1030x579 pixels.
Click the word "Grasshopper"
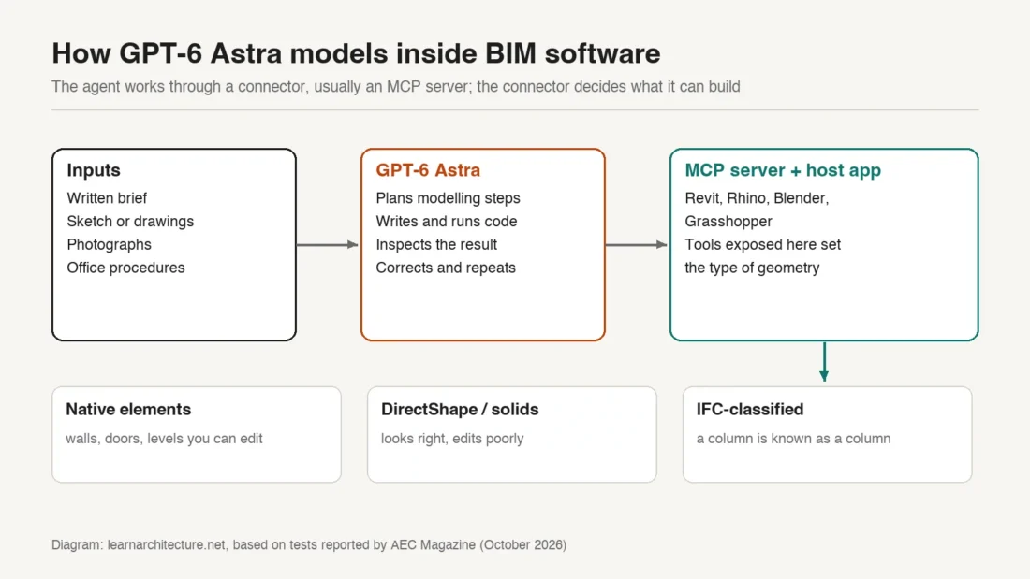pyautogui.click(x=728, y=222)
